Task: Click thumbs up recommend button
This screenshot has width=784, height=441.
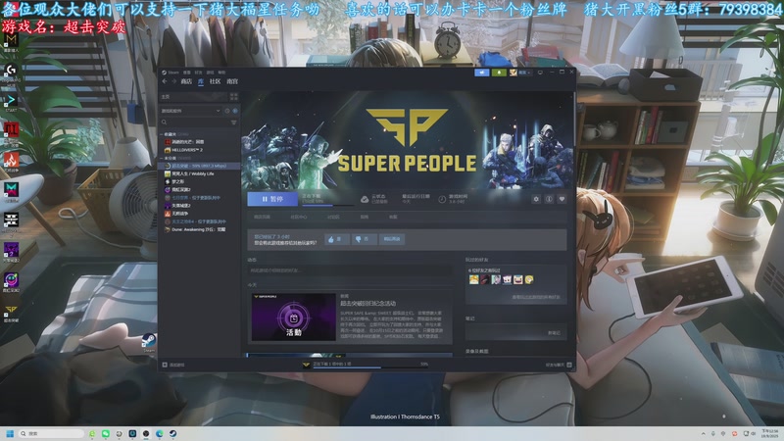Action: [336, 239]
